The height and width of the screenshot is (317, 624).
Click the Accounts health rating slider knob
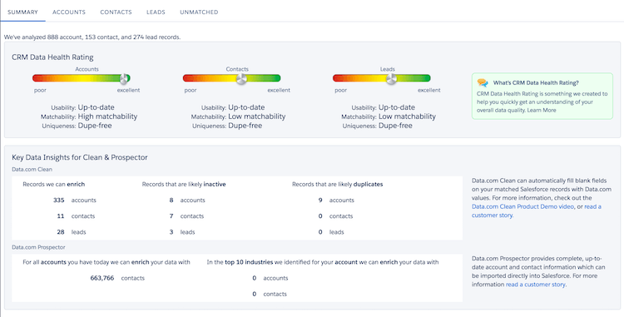pyautogui.click(x=124, y=78)
